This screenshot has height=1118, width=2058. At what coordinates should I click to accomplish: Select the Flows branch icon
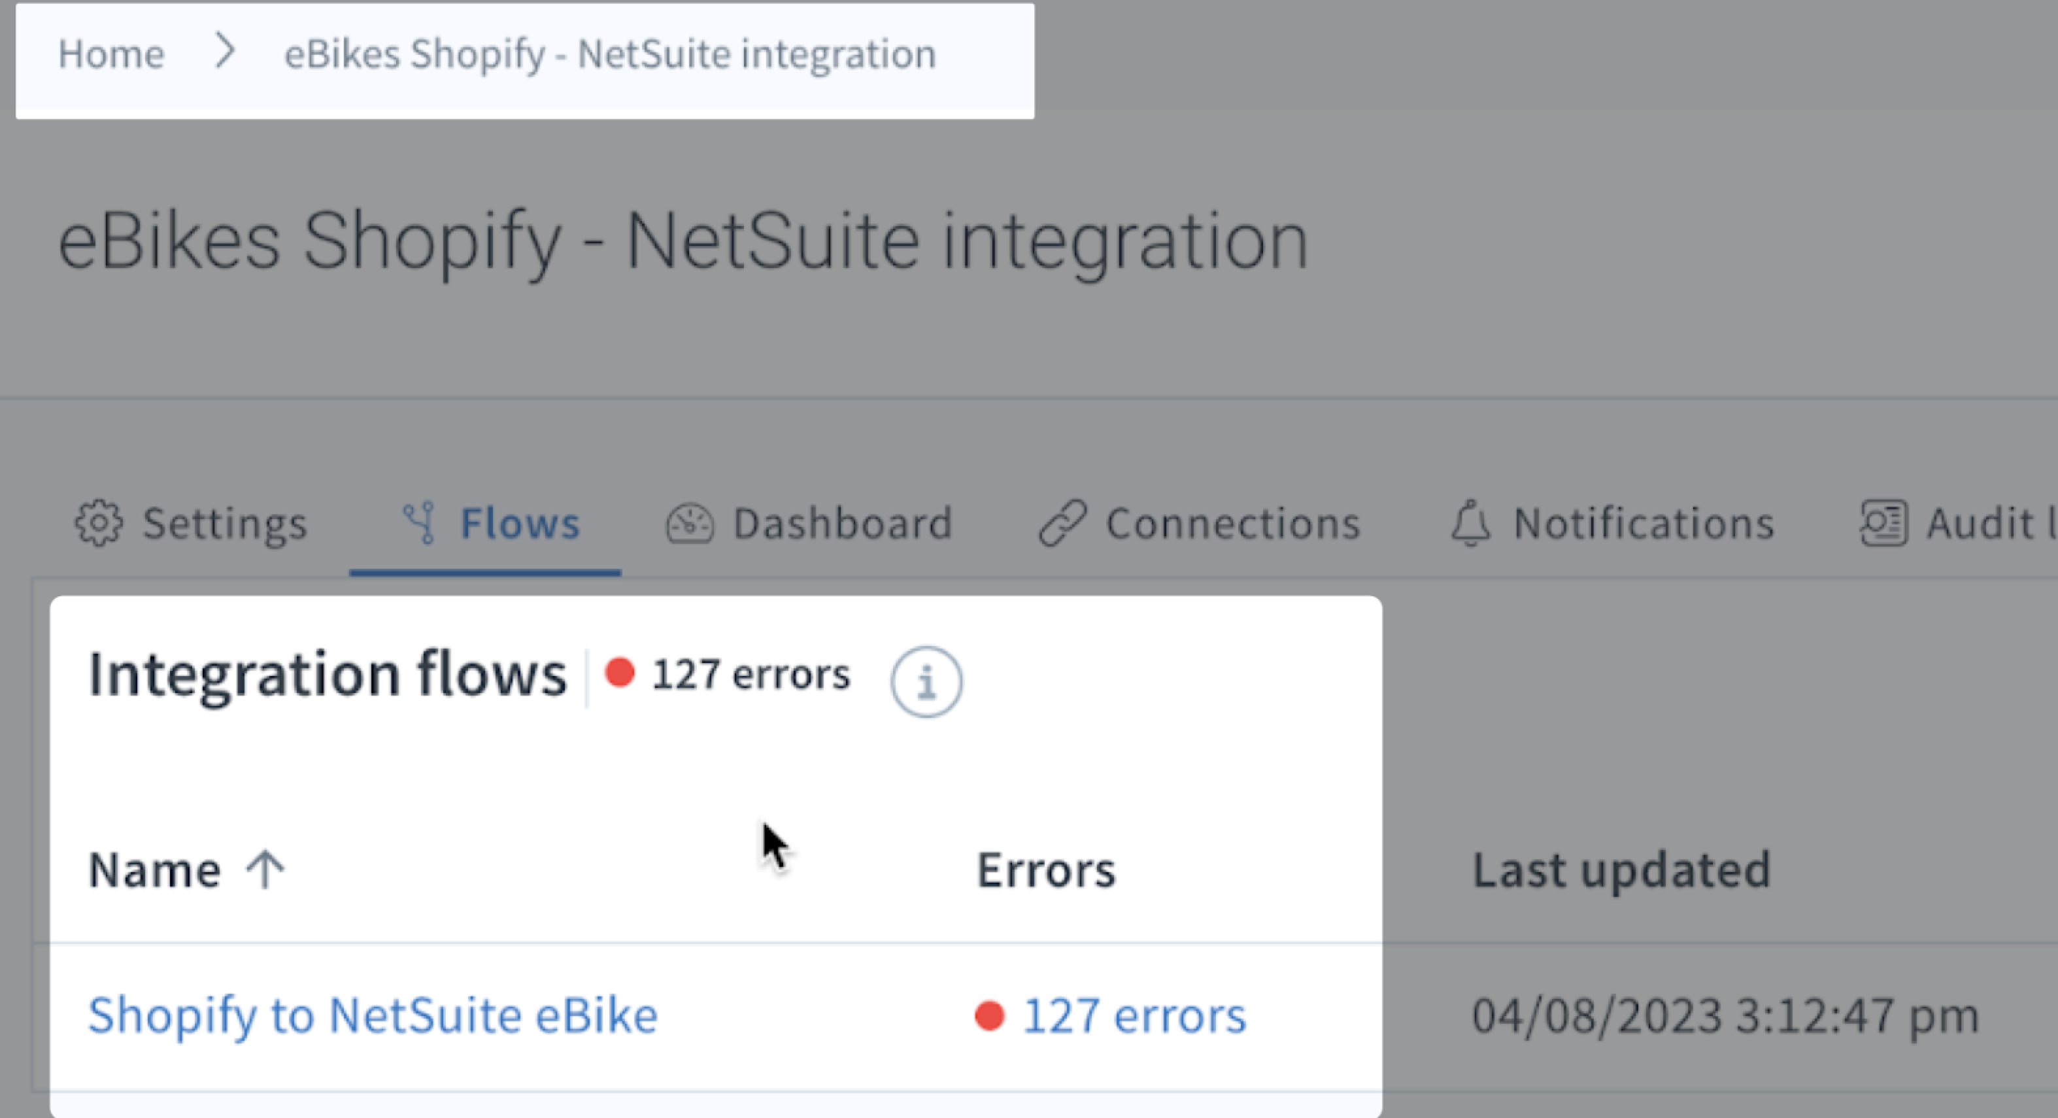[x=421, y=522]
